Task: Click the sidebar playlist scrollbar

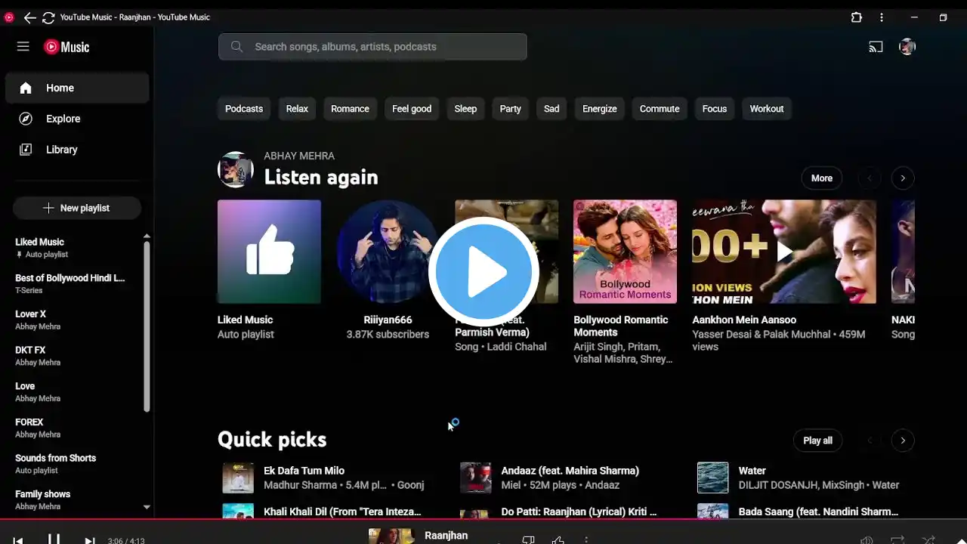Action: tap(147, 326)
